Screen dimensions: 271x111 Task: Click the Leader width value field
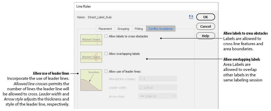pos(159,88)
